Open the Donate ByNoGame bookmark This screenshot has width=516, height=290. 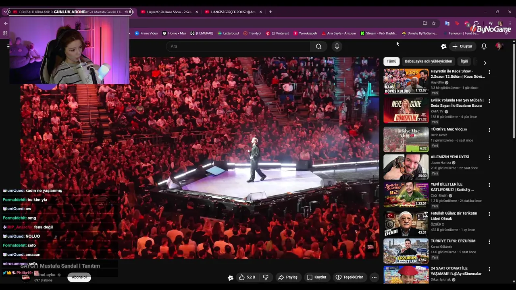pos(420,33)
